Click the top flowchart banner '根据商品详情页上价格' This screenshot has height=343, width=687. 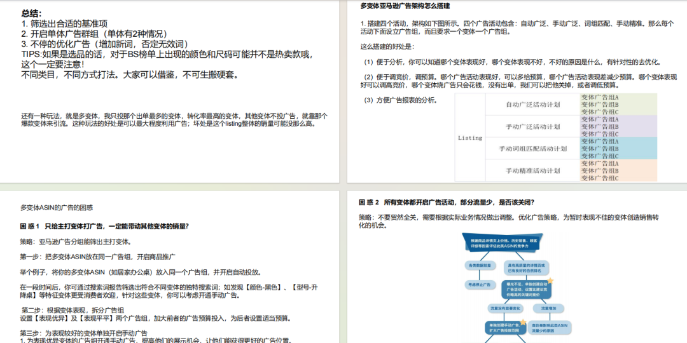(503, 243)
